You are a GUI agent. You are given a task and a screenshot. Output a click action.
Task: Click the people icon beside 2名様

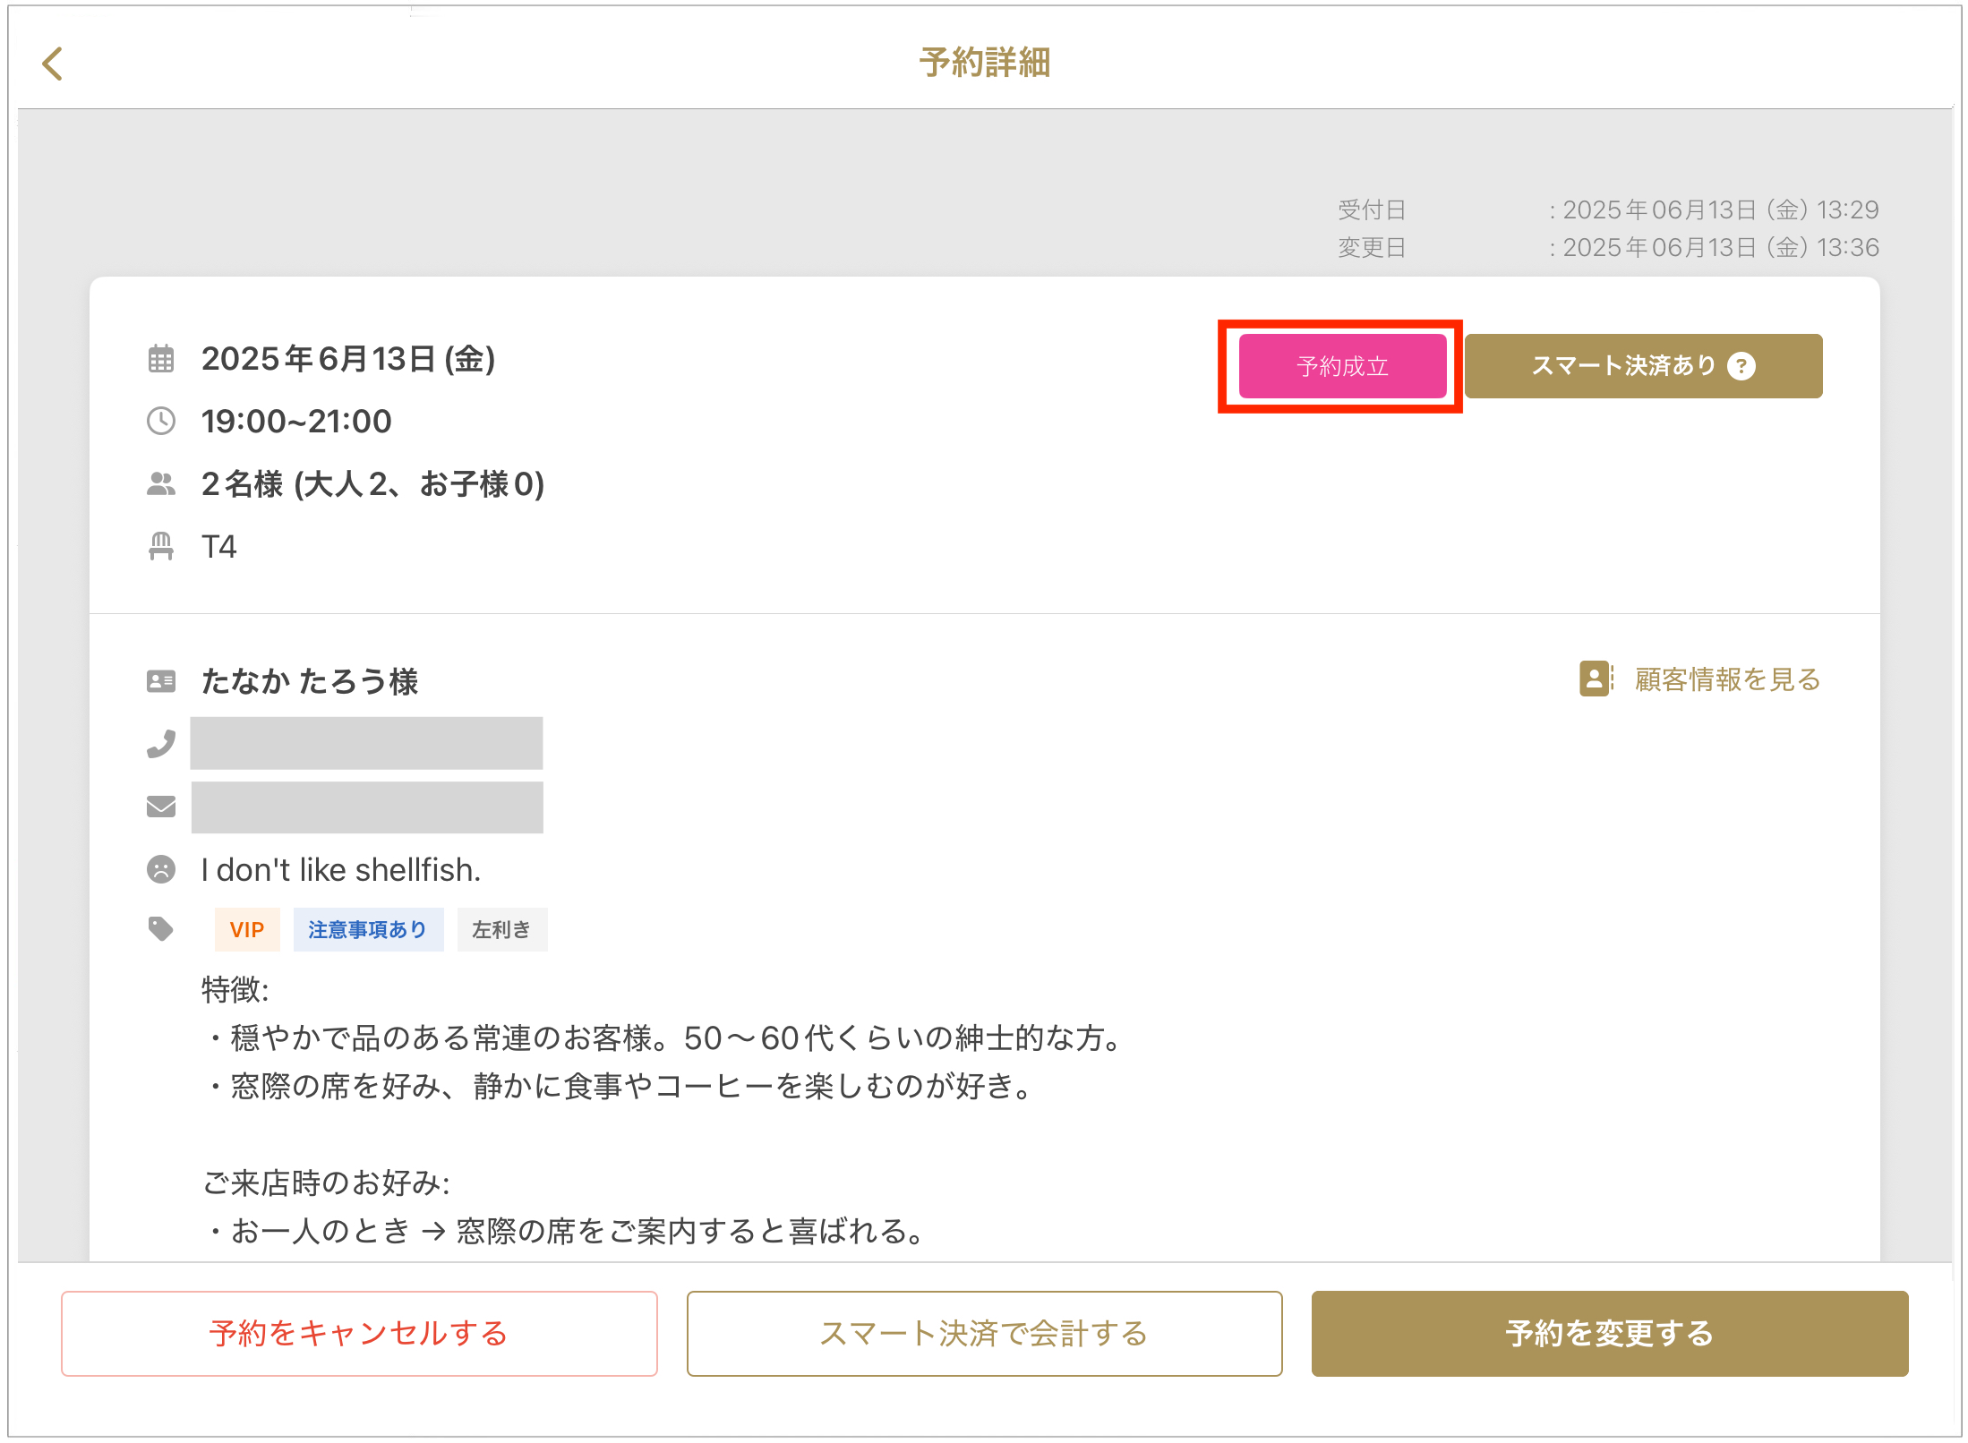(x=161, y=484)
